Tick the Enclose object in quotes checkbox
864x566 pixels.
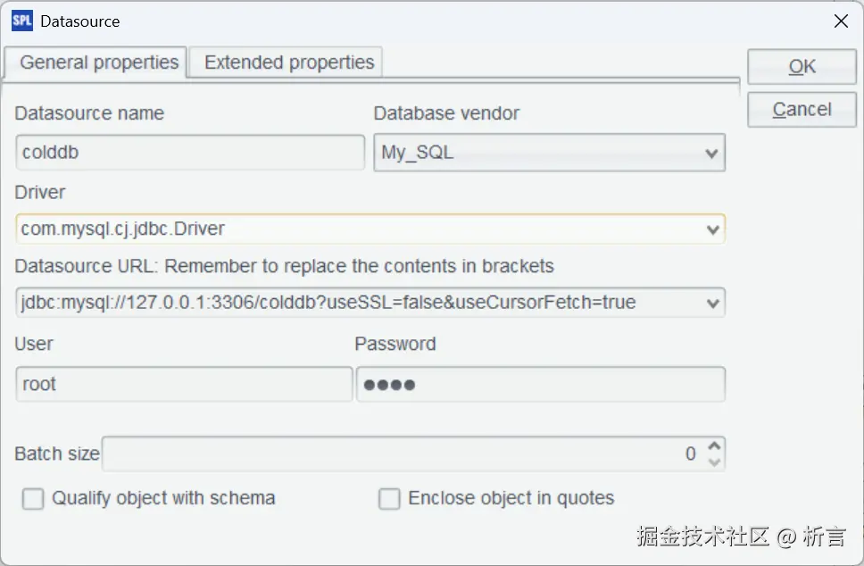(389, 499)
